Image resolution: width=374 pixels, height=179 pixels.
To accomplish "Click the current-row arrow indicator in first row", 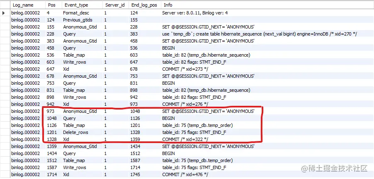I will pos(3,13).
